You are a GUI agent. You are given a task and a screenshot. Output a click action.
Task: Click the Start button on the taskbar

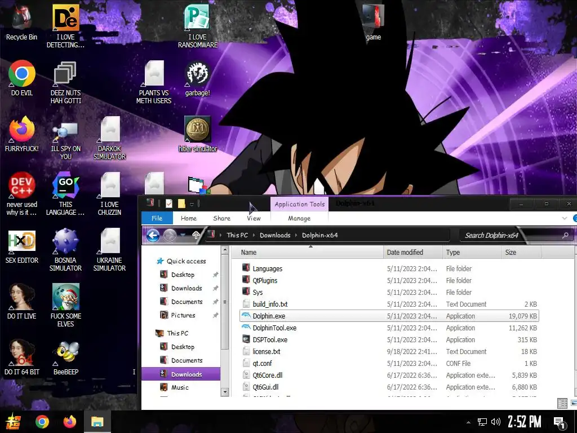[x=14, y=422]
